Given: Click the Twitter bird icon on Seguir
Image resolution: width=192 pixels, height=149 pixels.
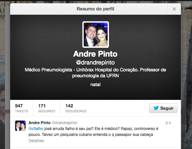Looking at the screenshot, I should 156,108.
